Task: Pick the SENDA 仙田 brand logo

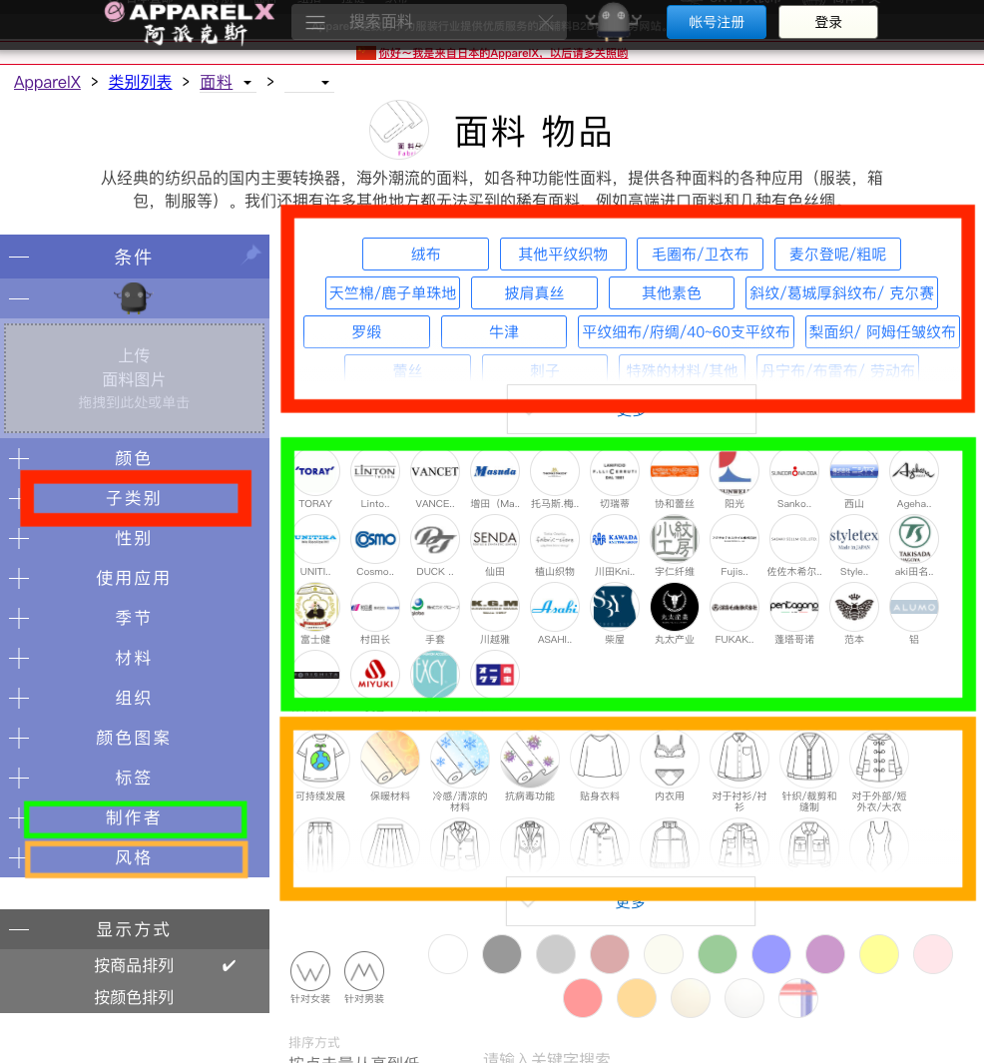Action: (x=495, y=540)
